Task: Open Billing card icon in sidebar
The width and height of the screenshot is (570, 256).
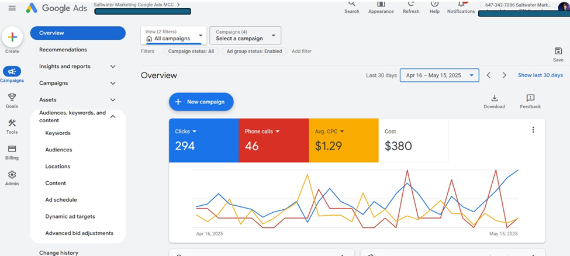Action: [12, 149]
